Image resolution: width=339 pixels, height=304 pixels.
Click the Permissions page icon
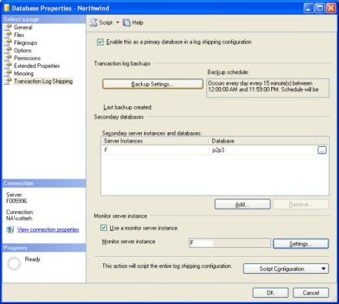tap(8, 58)
